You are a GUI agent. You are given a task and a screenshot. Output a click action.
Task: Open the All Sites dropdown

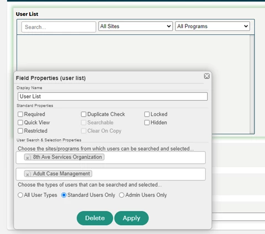[135, 26]
